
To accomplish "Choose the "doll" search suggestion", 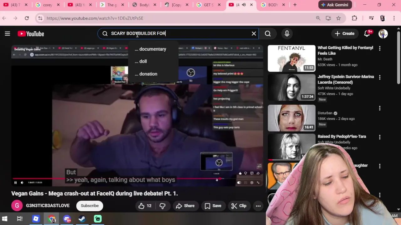I will pos(141,61).
